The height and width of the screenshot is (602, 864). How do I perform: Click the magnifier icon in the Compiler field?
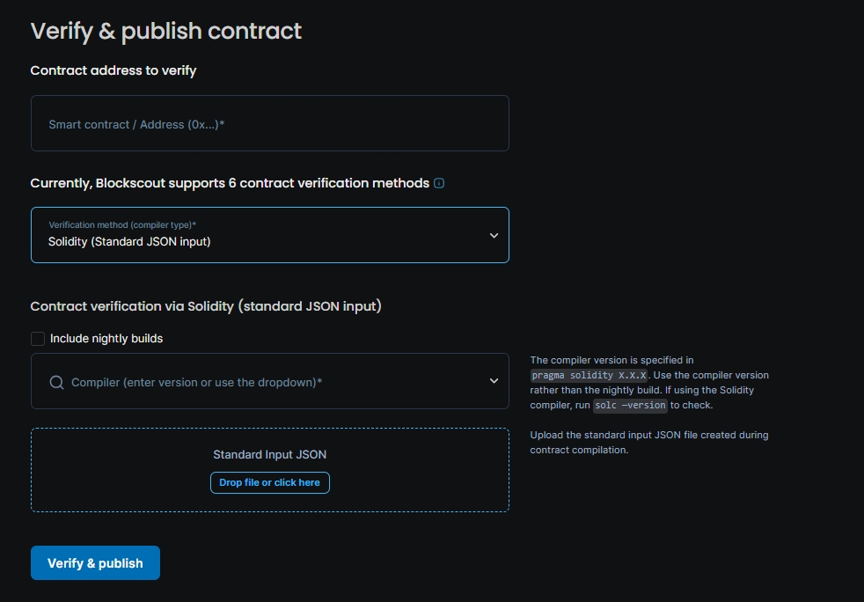(56, 382)
